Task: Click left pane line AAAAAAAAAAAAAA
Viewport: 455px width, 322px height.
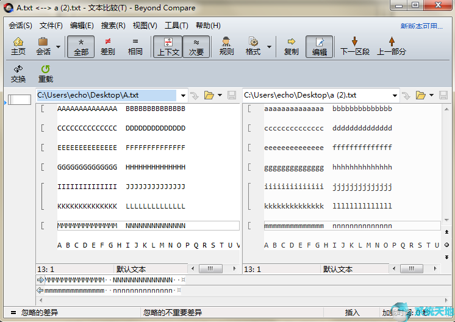Action: point(87,109)
